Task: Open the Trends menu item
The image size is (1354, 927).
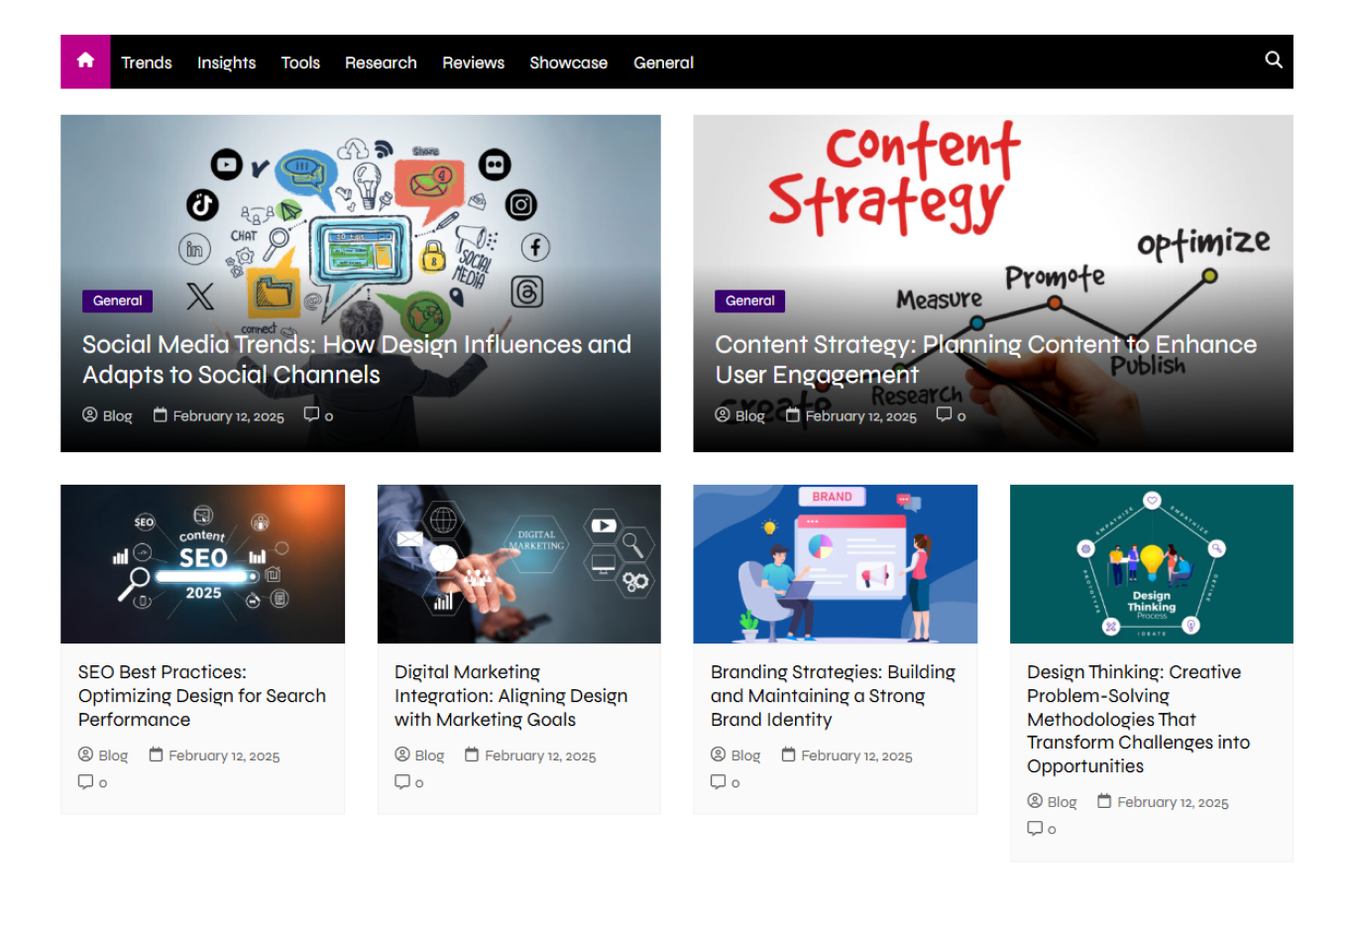Action: (147, 62)
